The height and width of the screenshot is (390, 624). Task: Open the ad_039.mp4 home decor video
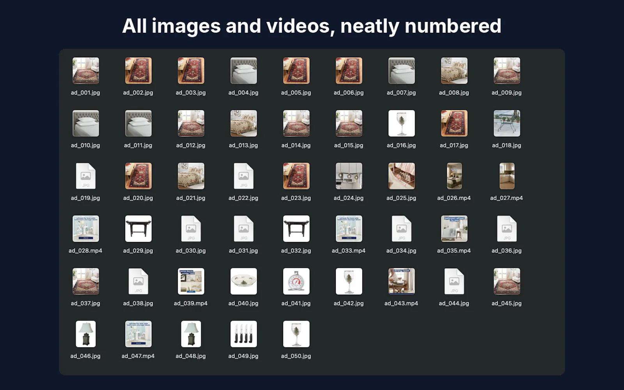tap(191, 281)
